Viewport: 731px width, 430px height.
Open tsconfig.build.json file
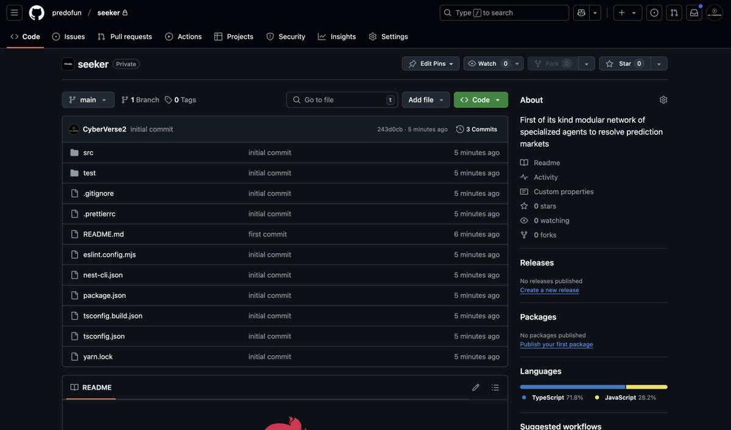pos(113,316)
